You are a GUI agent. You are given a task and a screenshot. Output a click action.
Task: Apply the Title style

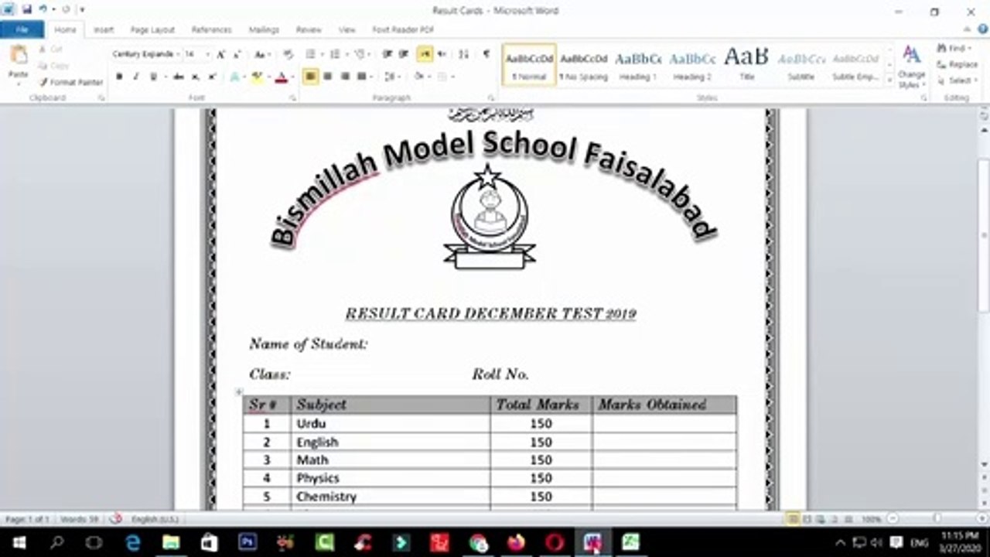746,65
